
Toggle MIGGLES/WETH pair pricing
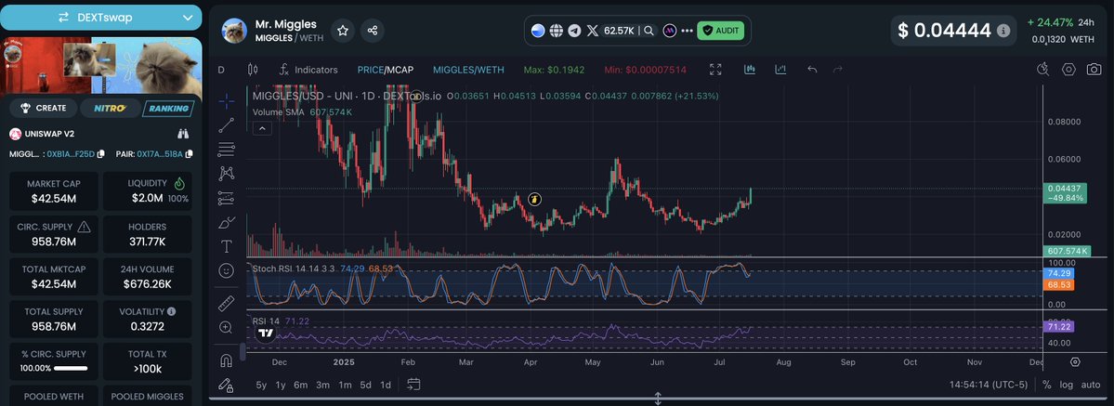(x=468, y=70)
